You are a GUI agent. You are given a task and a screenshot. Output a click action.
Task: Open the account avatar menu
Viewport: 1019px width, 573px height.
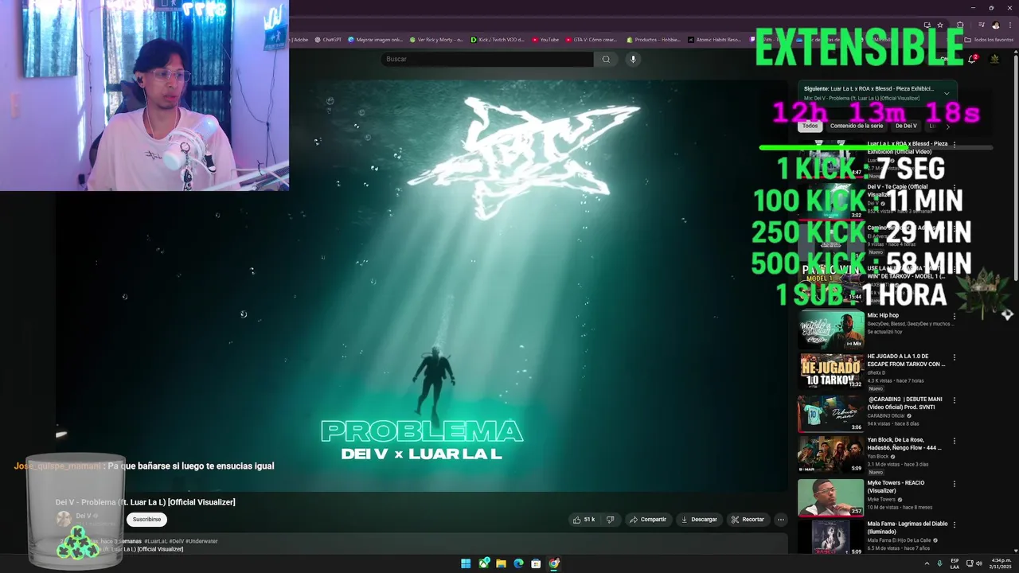click(x=994, y=59)
